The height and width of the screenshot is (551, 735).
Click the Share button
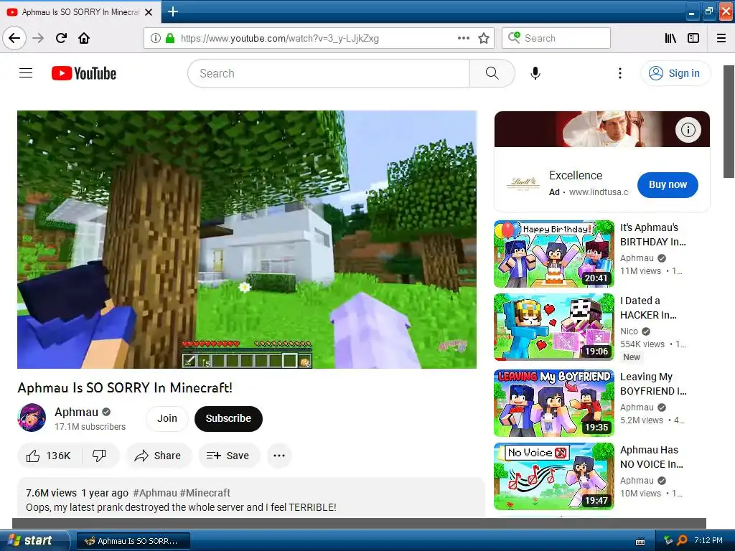(159, 456)
